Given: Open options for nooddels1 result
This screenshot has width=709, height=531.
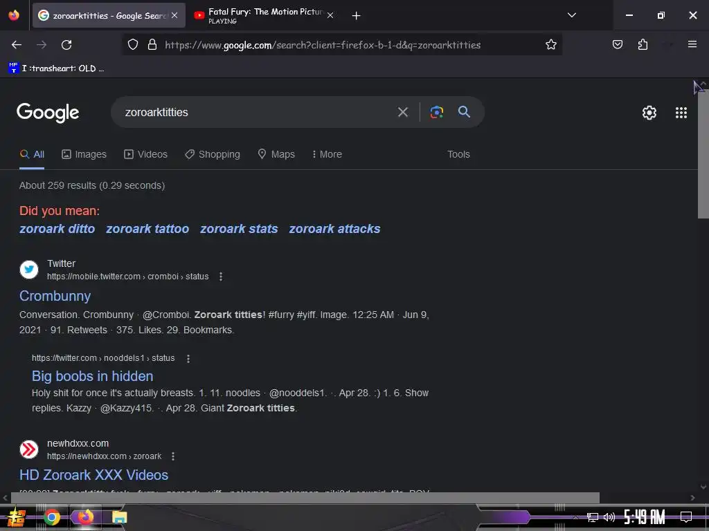Looking at the screenshot, I should 188,359.
